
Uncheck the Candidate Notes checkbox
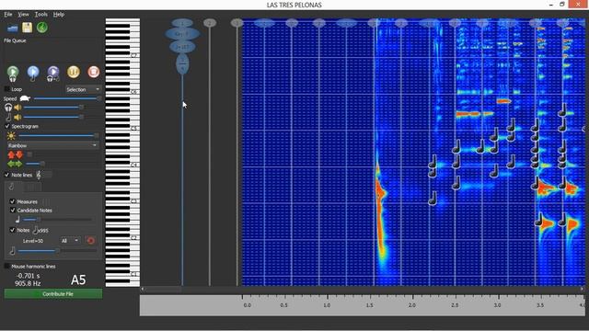pos(12,211)
